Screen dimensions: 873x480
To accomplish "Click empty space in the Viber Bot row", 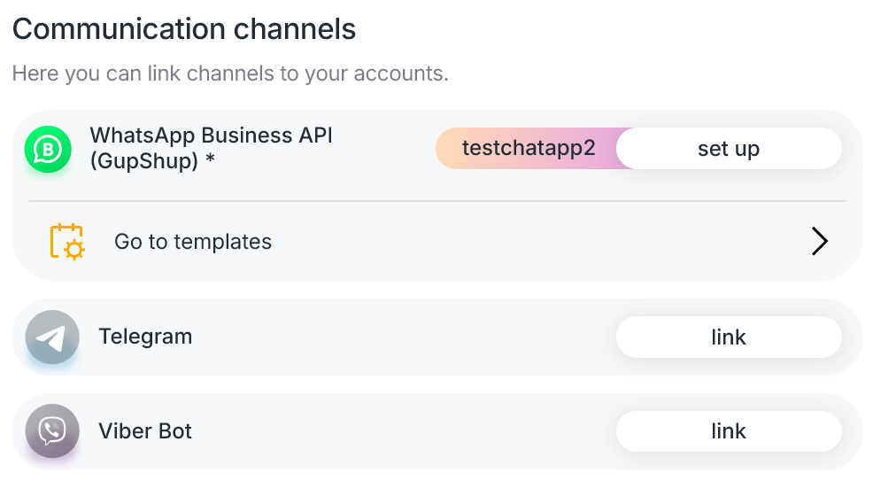I will pyautogui.click(x=398, y=431).
